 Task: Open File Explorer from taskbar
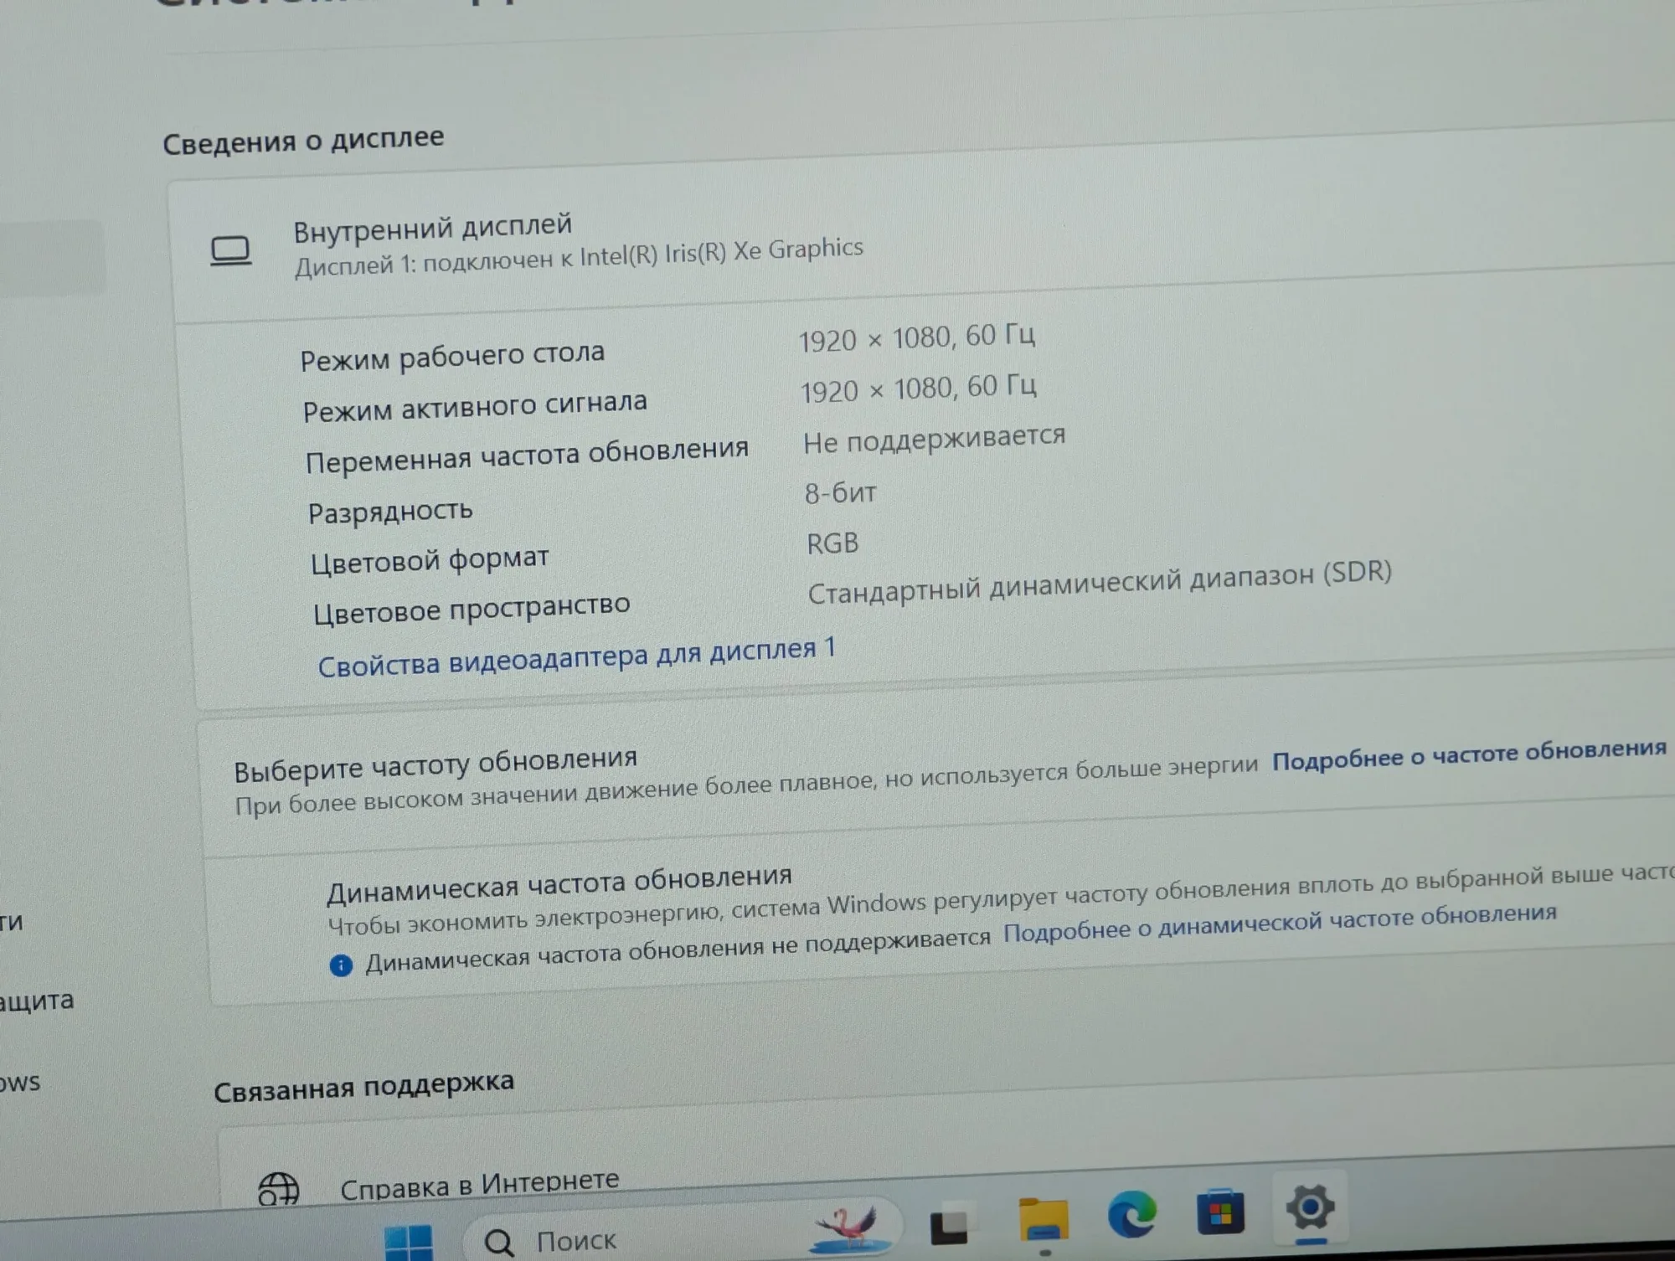pos(1043,1219)
